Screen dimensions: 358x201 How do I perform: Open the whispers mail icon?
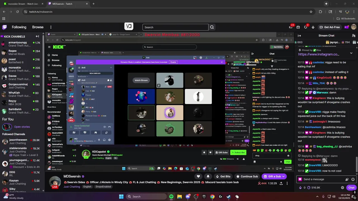coord(298,27)
